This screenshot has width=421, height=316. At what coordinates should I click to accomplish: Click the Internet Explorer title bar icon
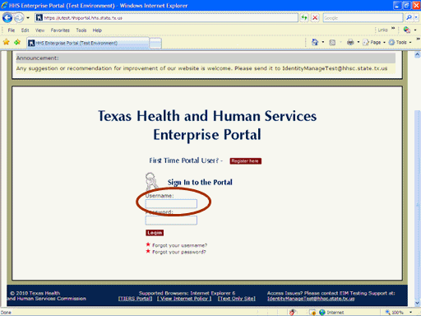click(4, 5)
